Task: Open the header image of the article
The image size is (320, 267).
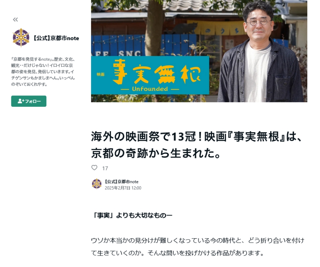Action: point(199,51)
